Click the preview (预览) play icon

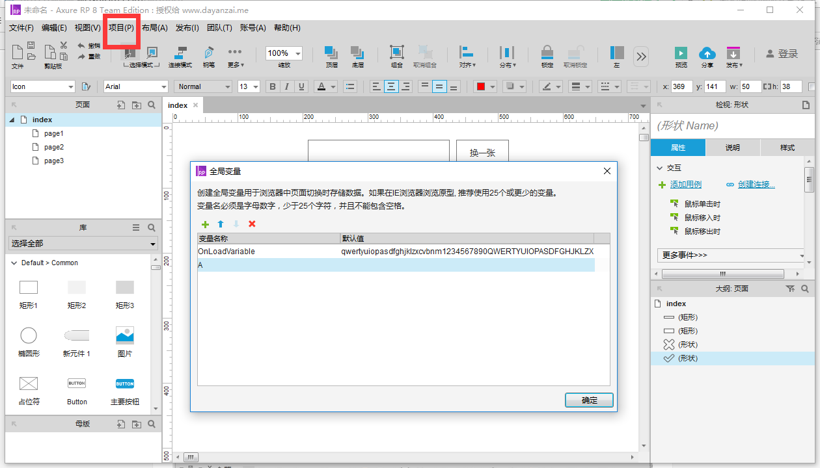[681, 53]
